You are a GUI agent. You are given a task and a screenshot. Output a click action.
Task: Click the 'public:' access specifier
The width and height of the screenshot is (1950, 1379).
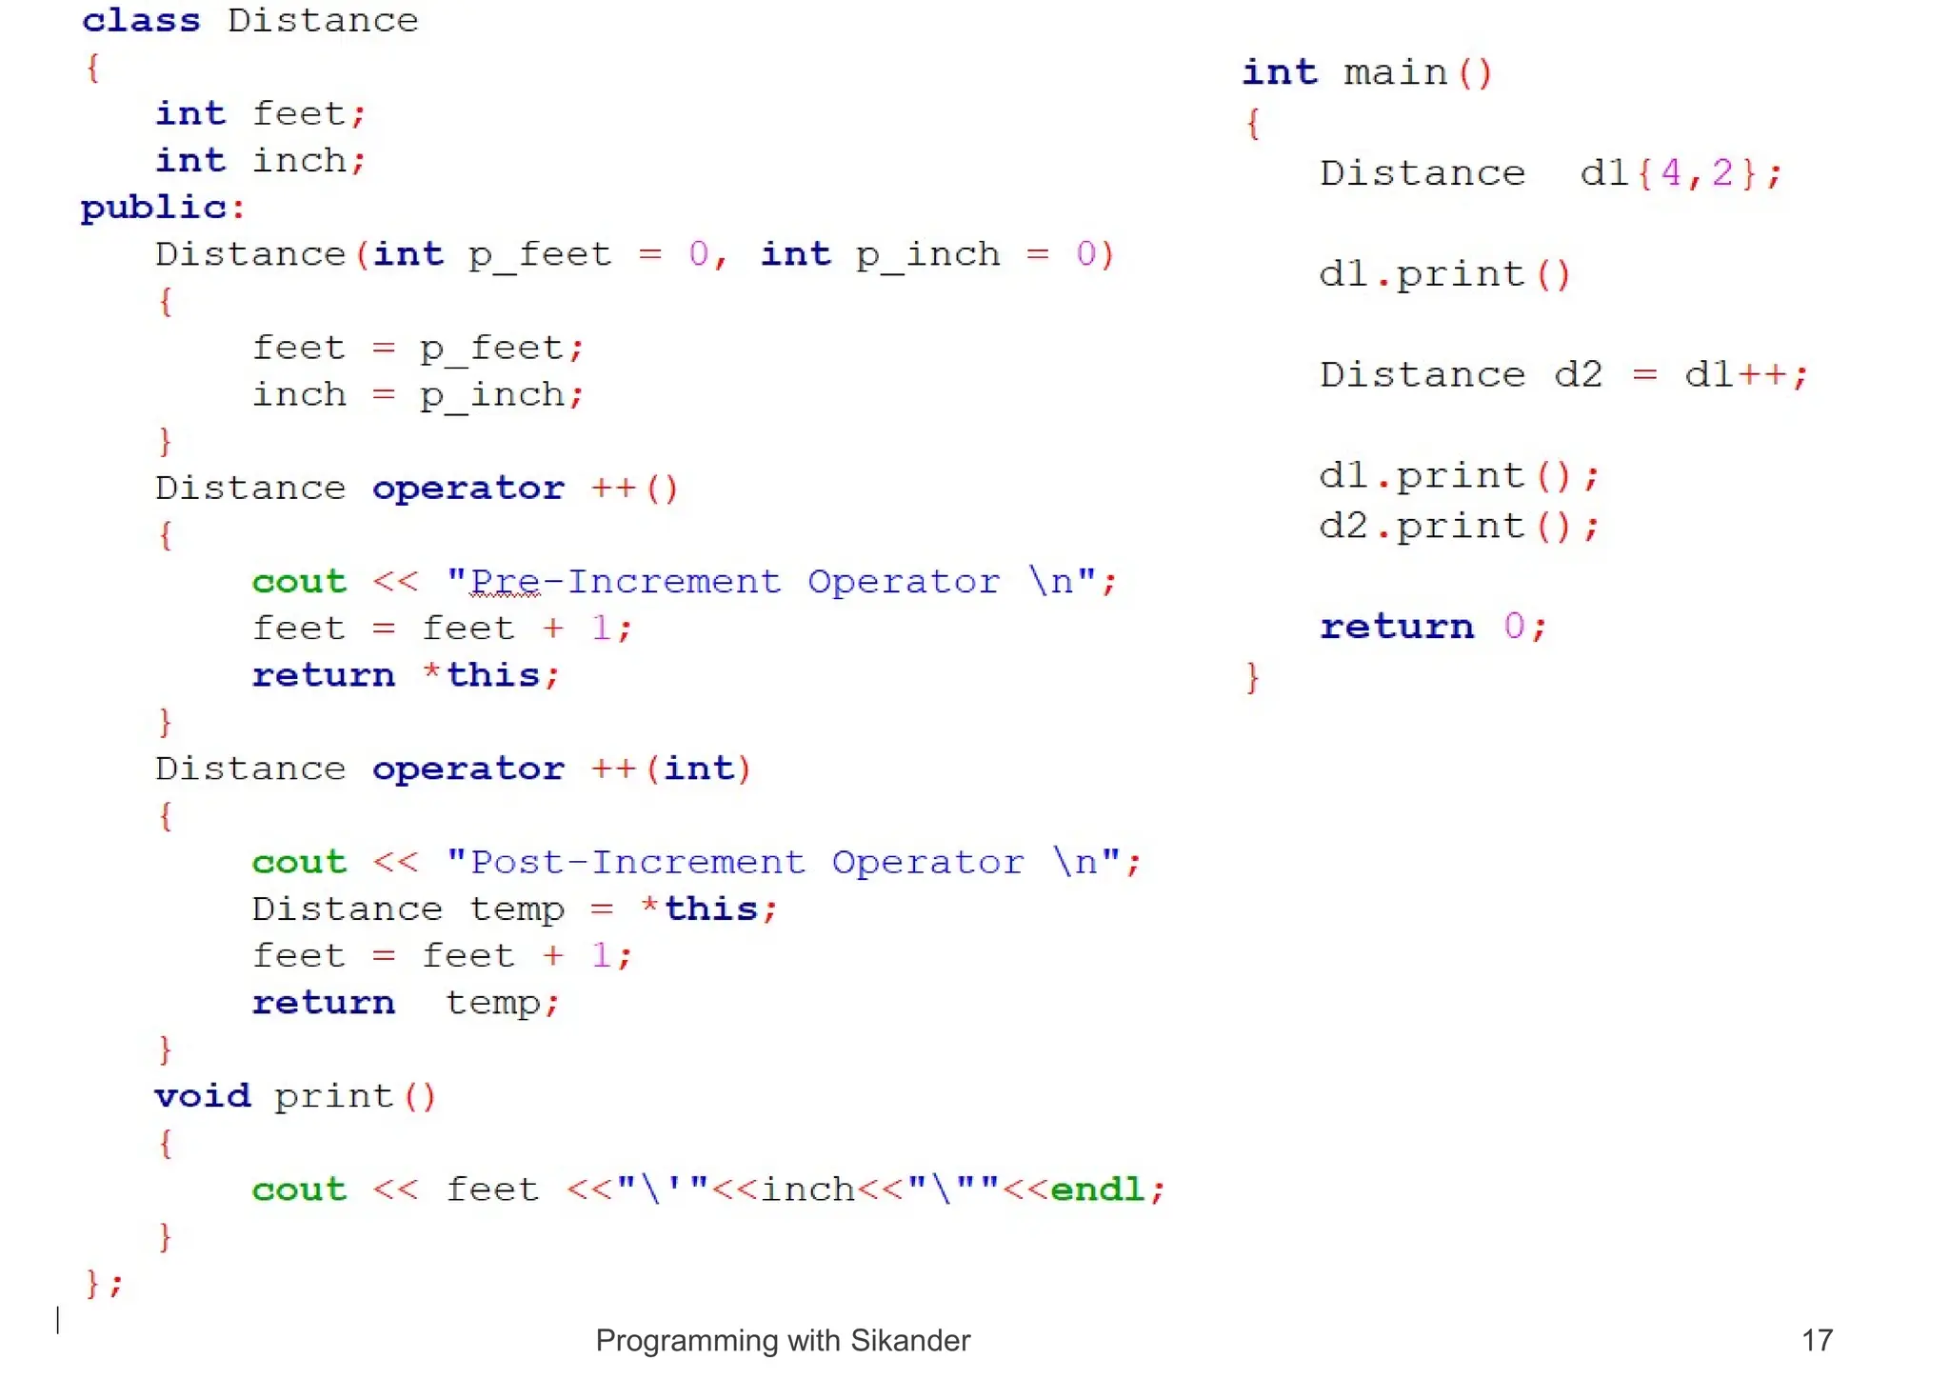[162, 208]
